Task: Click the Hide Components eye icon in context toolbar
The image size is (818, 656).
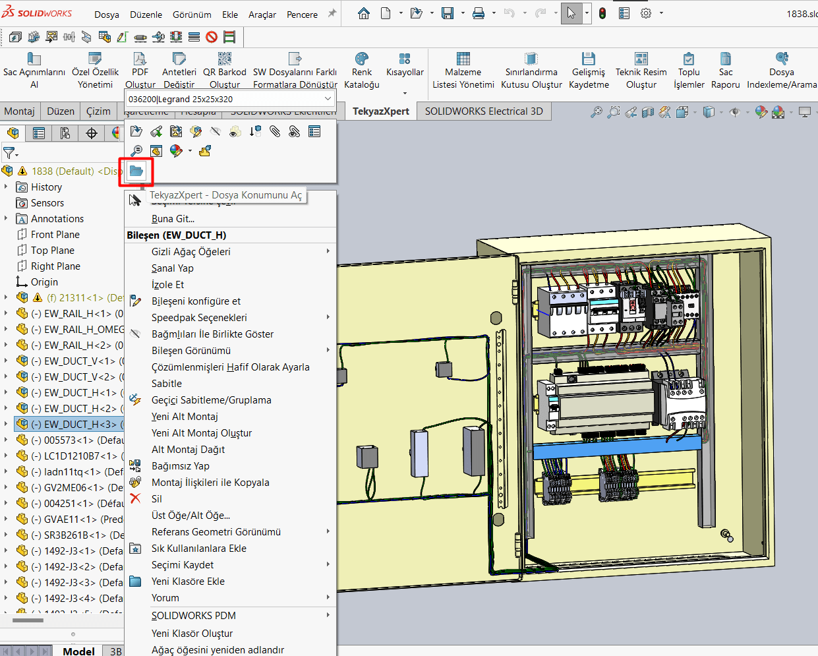Action: tap(216, 131)
